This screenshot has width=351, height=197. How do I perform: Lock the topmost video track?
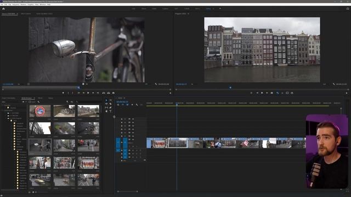coord(122,119)
